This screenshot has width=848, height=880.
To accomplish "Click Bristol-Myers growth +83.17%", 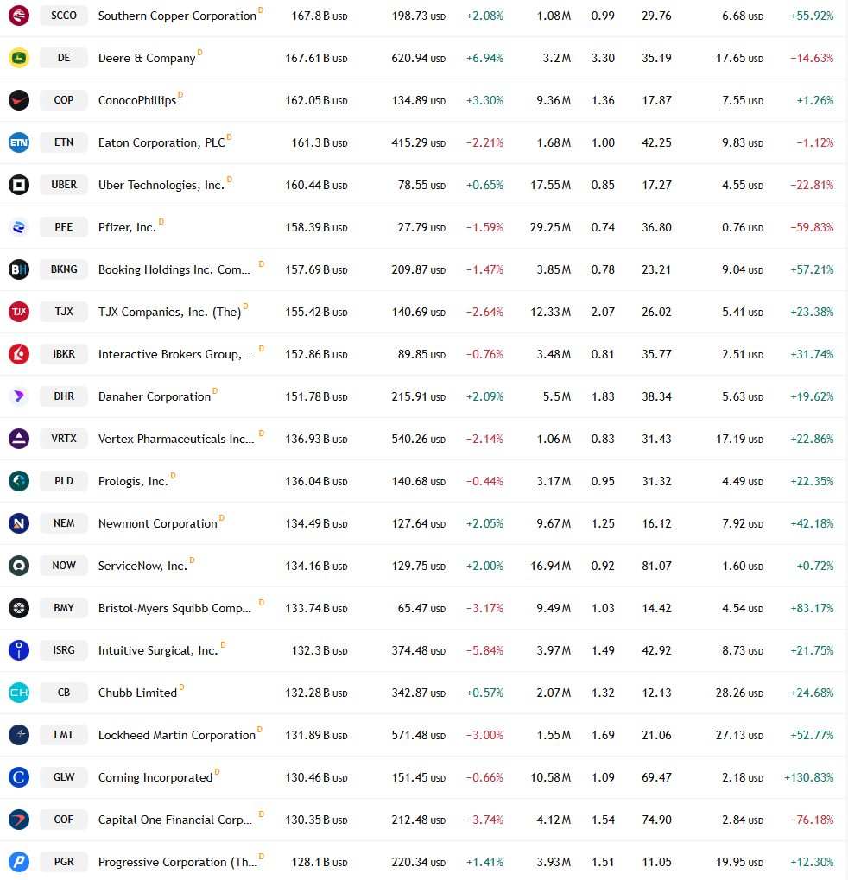I will click(812, 608).
